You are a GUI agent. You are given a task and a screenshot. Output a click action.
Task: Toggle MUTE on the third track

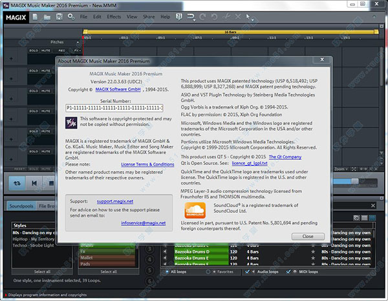(45, 91)
